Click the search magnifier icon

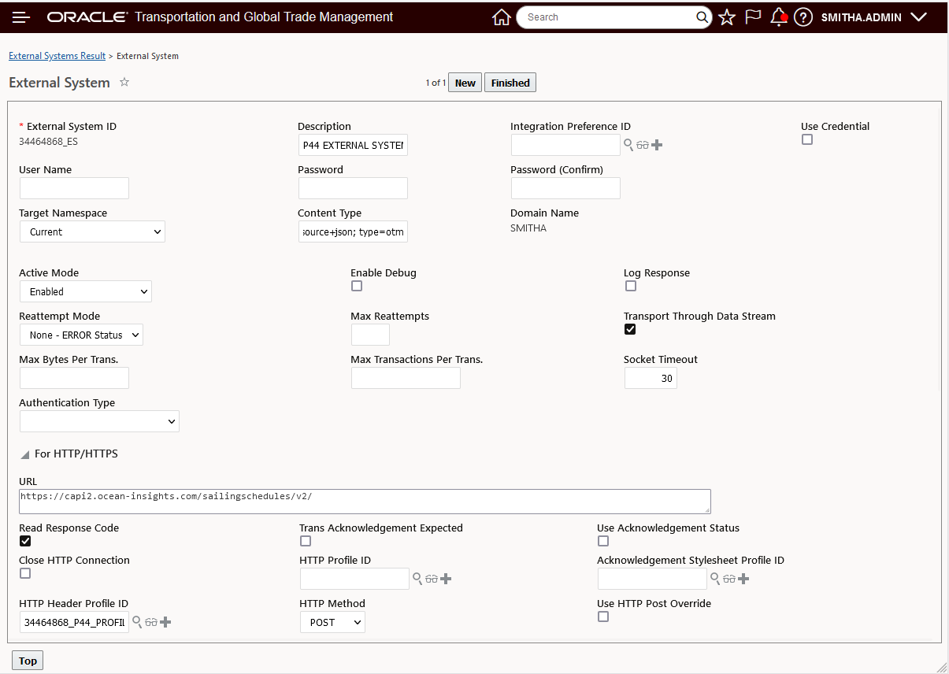tap(702, 17)
